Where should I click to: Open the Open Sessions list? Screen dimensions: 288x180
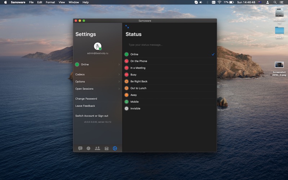point(98,89)
